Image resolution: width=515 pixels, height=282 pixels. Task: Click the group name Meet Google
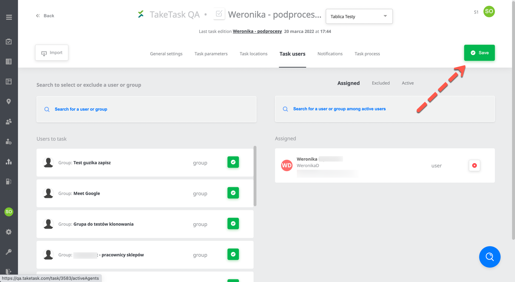click(x=87, y=193)
